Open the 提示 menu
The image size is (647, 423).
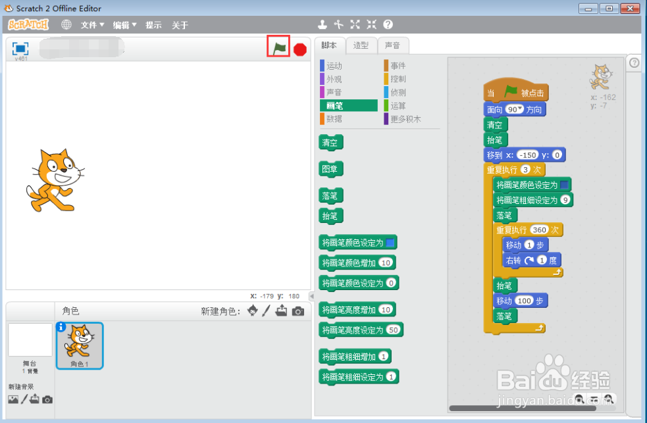click(153, 25)
